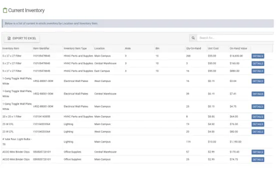Select the "4' tube flour. Light Bulbs - T8" cell

coord(17,141)
